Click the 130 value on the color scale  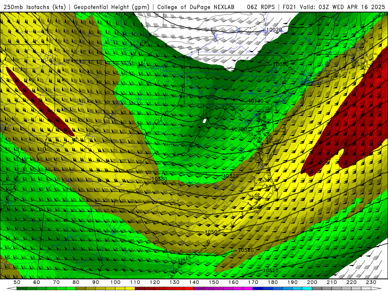[x=175, y=282]
